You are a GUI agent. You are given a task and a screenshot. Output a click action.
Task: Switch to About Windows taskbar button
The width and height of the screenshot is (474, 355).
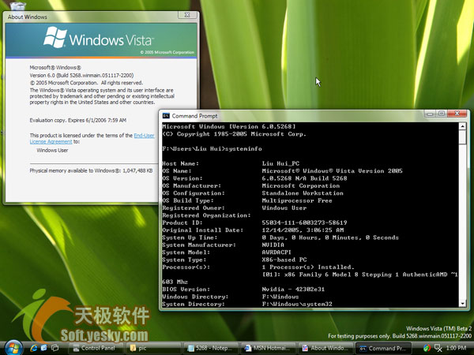pos(325,349)
